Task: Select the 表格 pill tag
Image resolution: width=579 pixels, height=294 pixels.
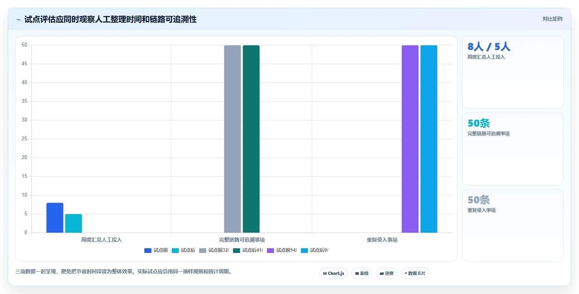Action: pos(361,273)
